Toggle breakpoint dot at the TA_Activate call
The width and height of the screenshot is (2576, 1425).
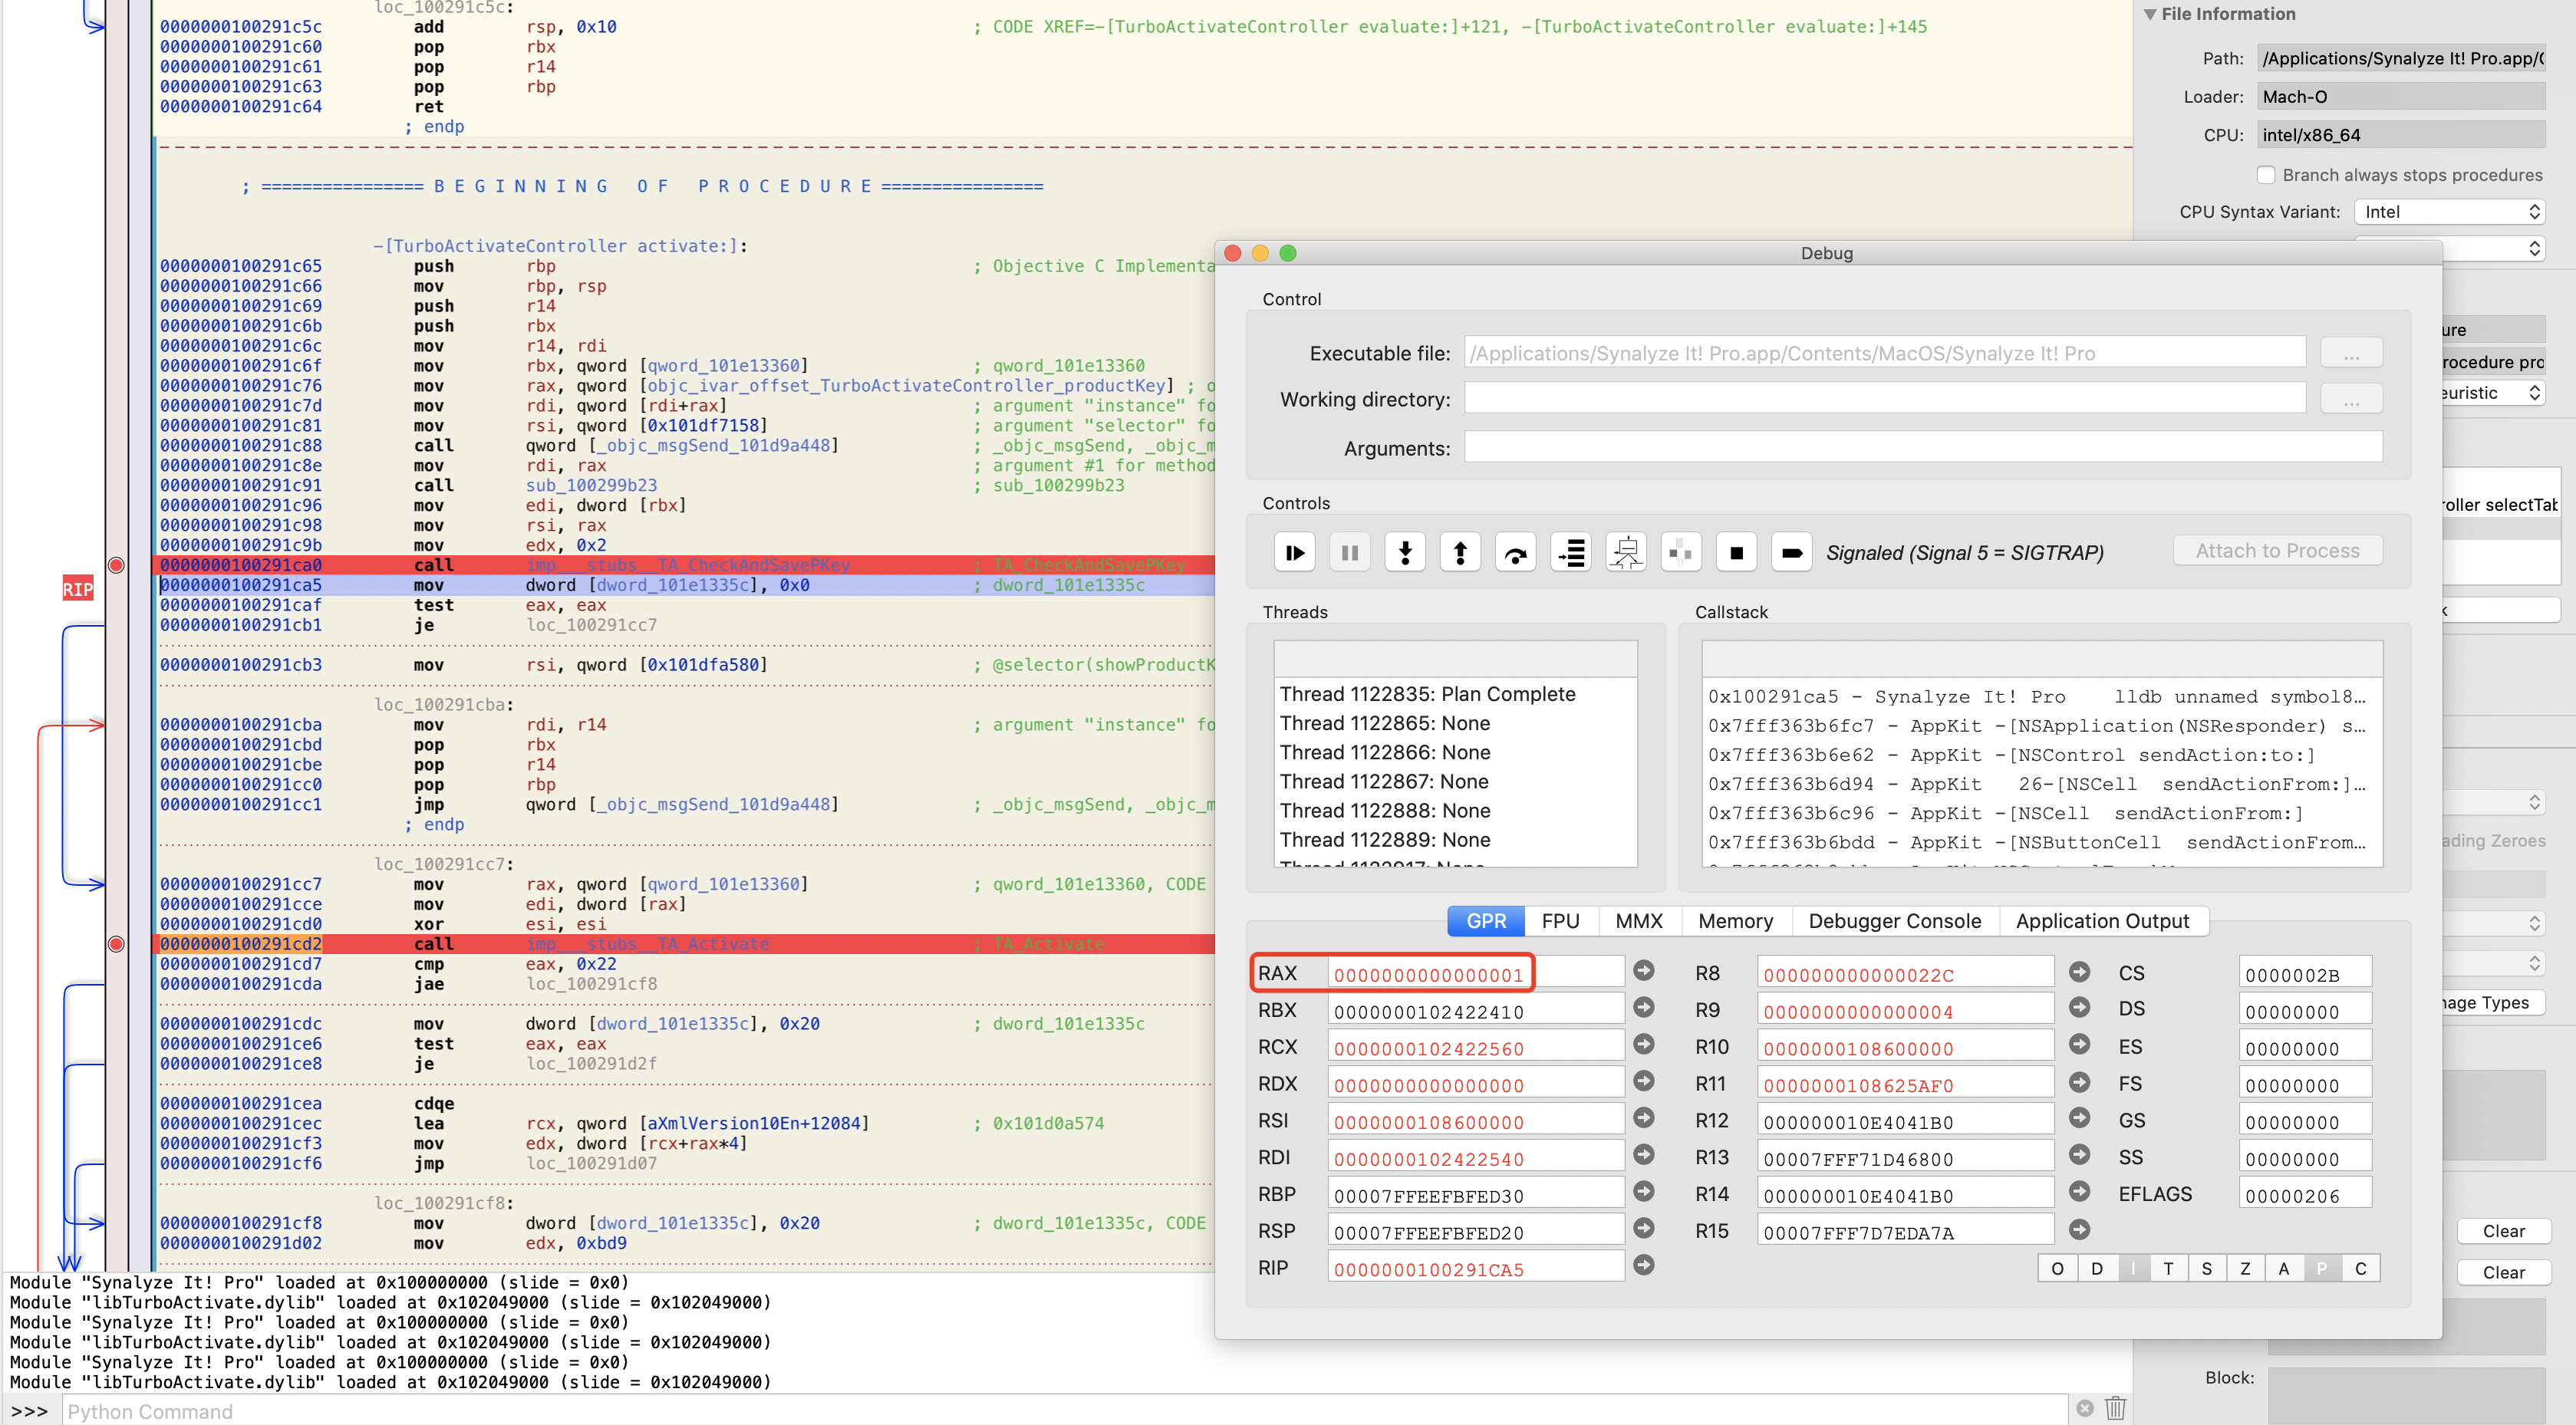116,944
